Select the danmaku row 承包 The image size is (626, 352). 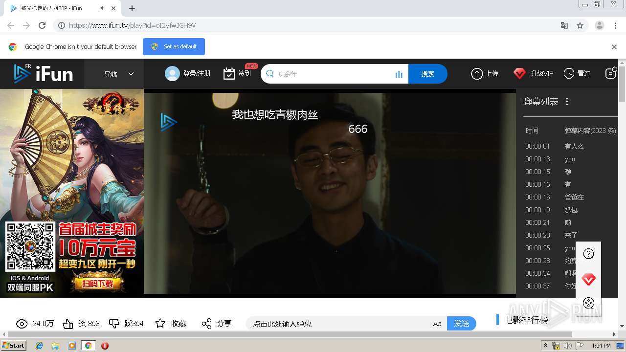point(570,210)
